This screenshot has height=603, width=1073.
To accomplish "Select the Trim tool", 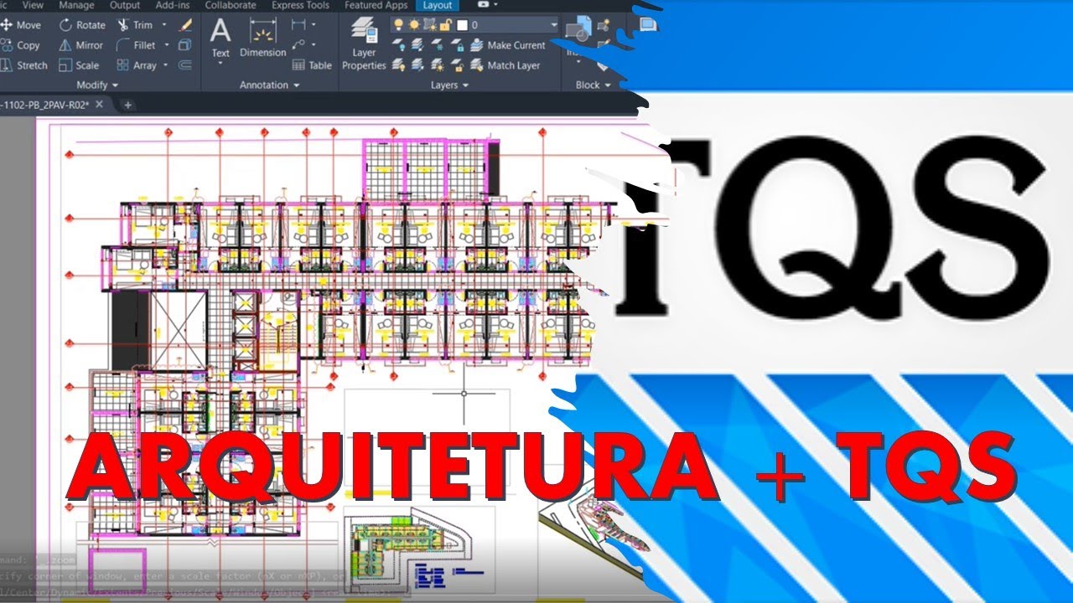I will click(x=135, y=25).
